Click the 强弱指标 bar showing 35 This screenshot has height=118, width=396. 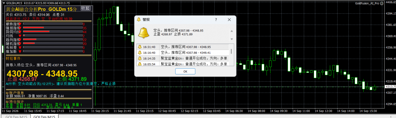(x=53, y=28)
